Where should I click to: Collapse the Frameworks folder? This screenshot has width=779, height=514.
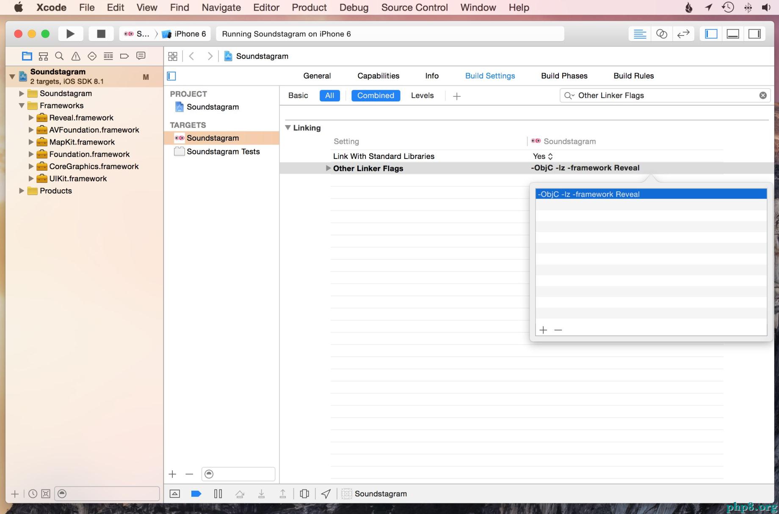(22, 106)
